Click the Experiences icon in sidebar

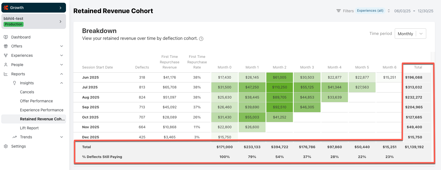tap(6, 55)
